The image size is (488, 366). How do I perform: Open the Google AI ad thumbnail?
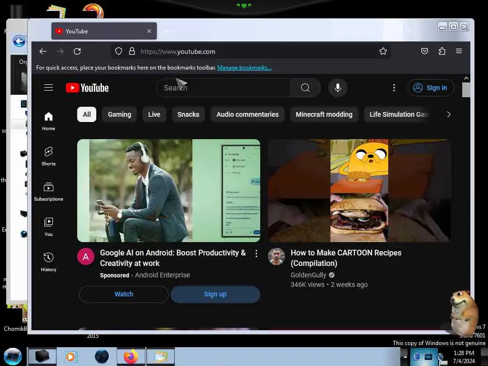click(169, 191)
